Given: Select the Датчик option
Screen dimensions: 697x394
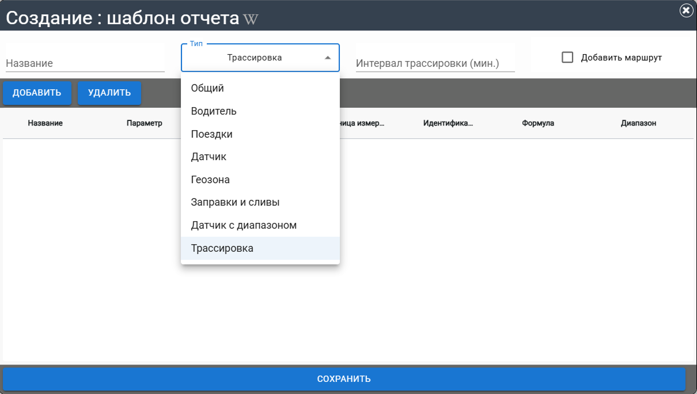Looking at the screenshot, I should pyautogui.click(x=209, y=157).
